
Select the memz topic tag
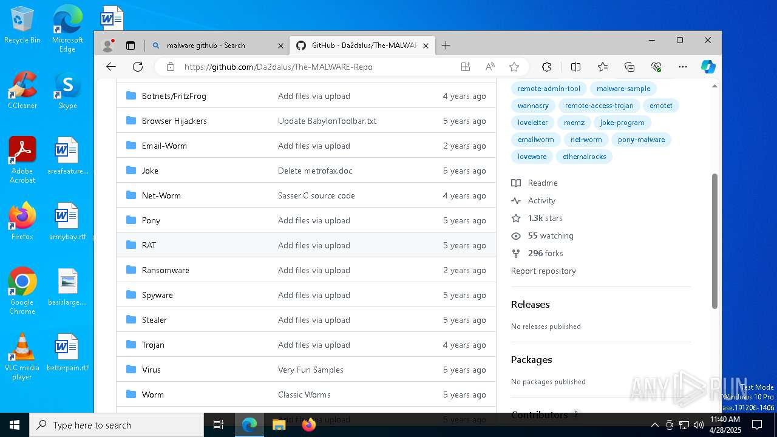pos(574,123)
